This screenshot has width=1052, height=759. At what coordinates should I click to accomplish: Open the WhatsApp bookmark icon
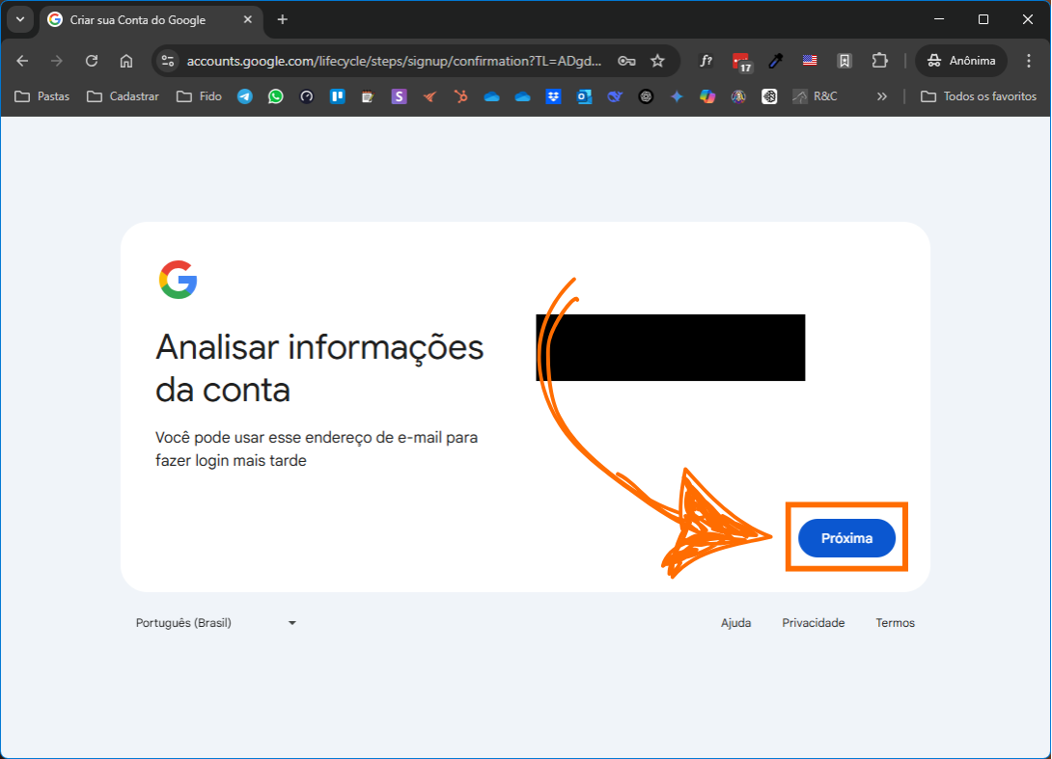(x=275, y=96)
